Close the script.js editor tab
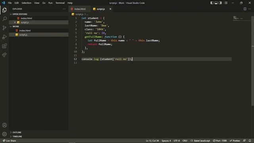 [x=110, y=9]
